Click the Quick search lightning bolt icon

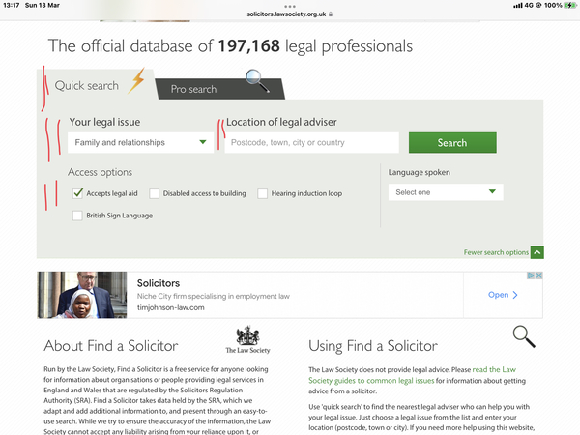click(136, 82)
